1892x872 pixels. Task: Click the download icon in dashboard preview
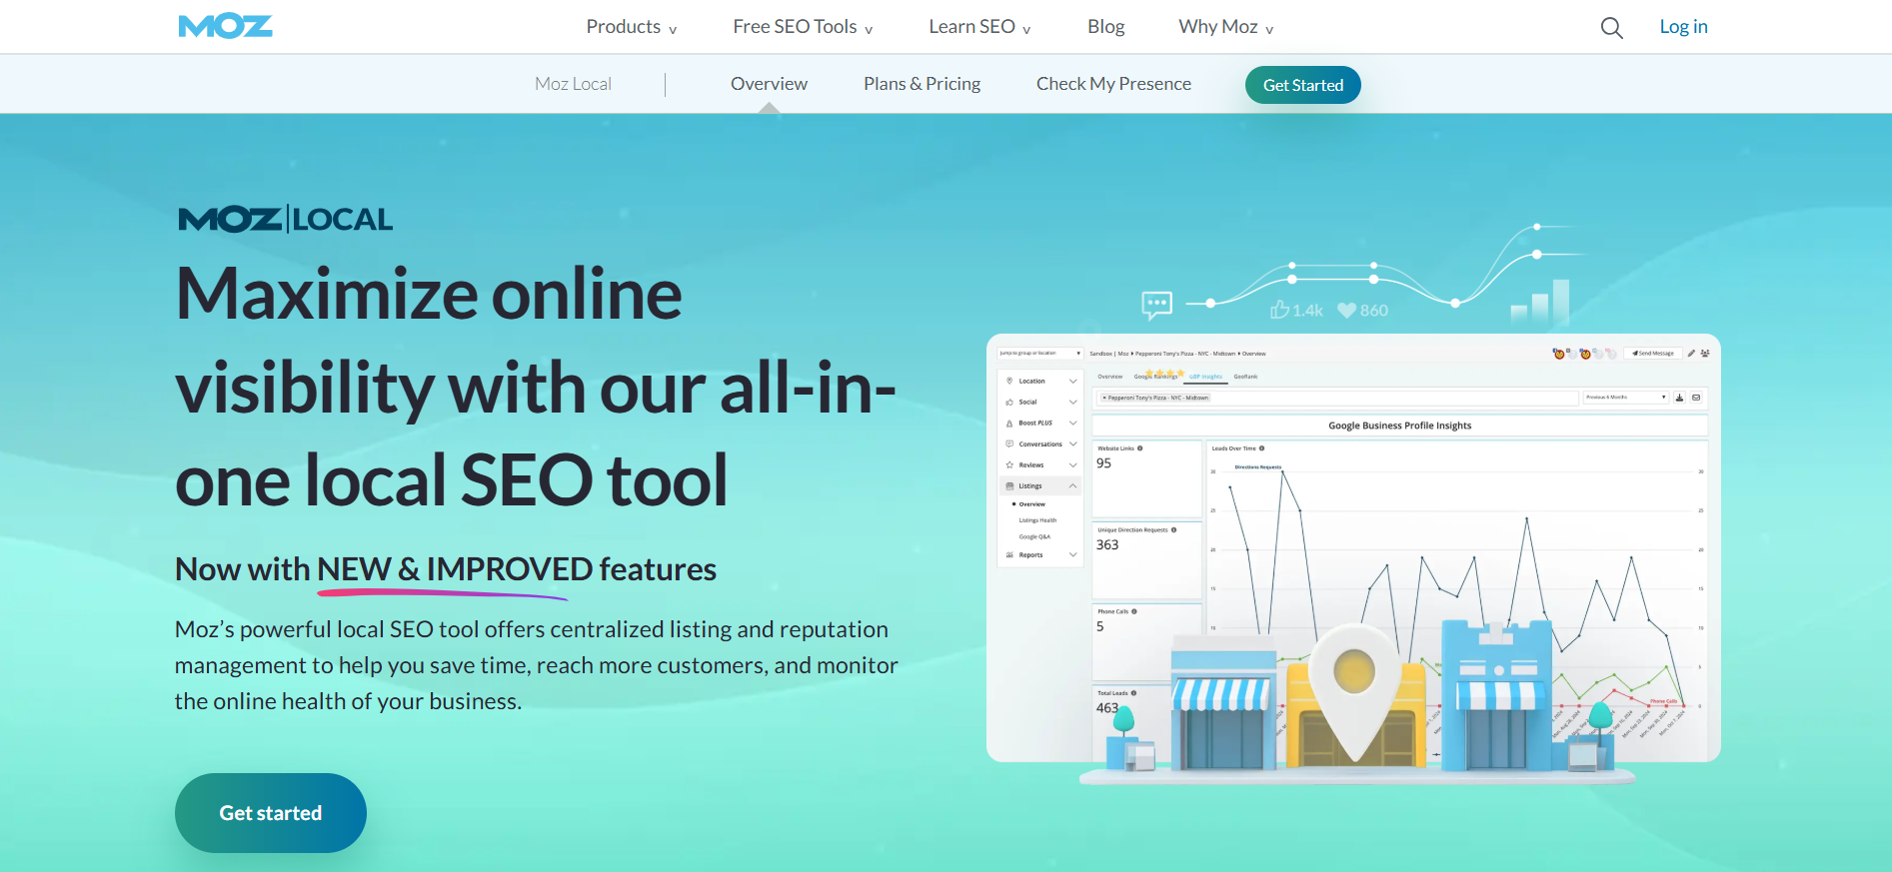click(1679, 398)
